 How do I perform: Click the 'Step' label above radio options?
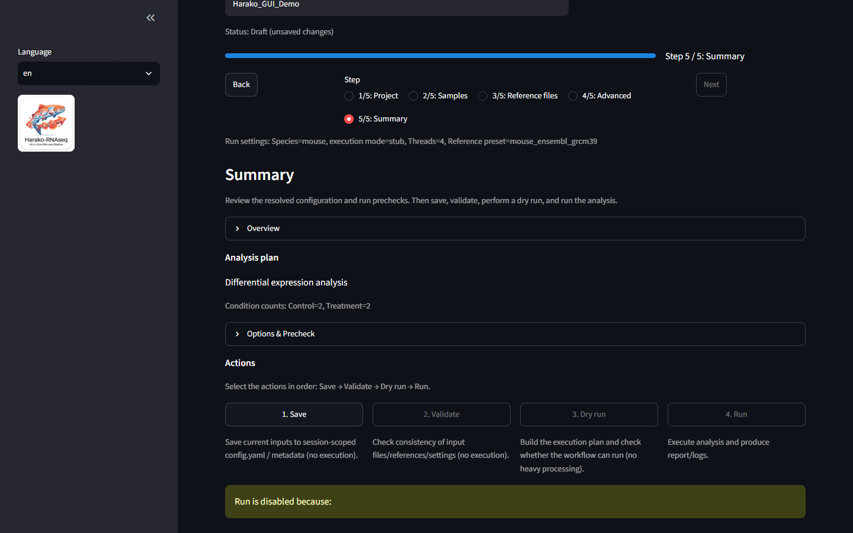352,80
